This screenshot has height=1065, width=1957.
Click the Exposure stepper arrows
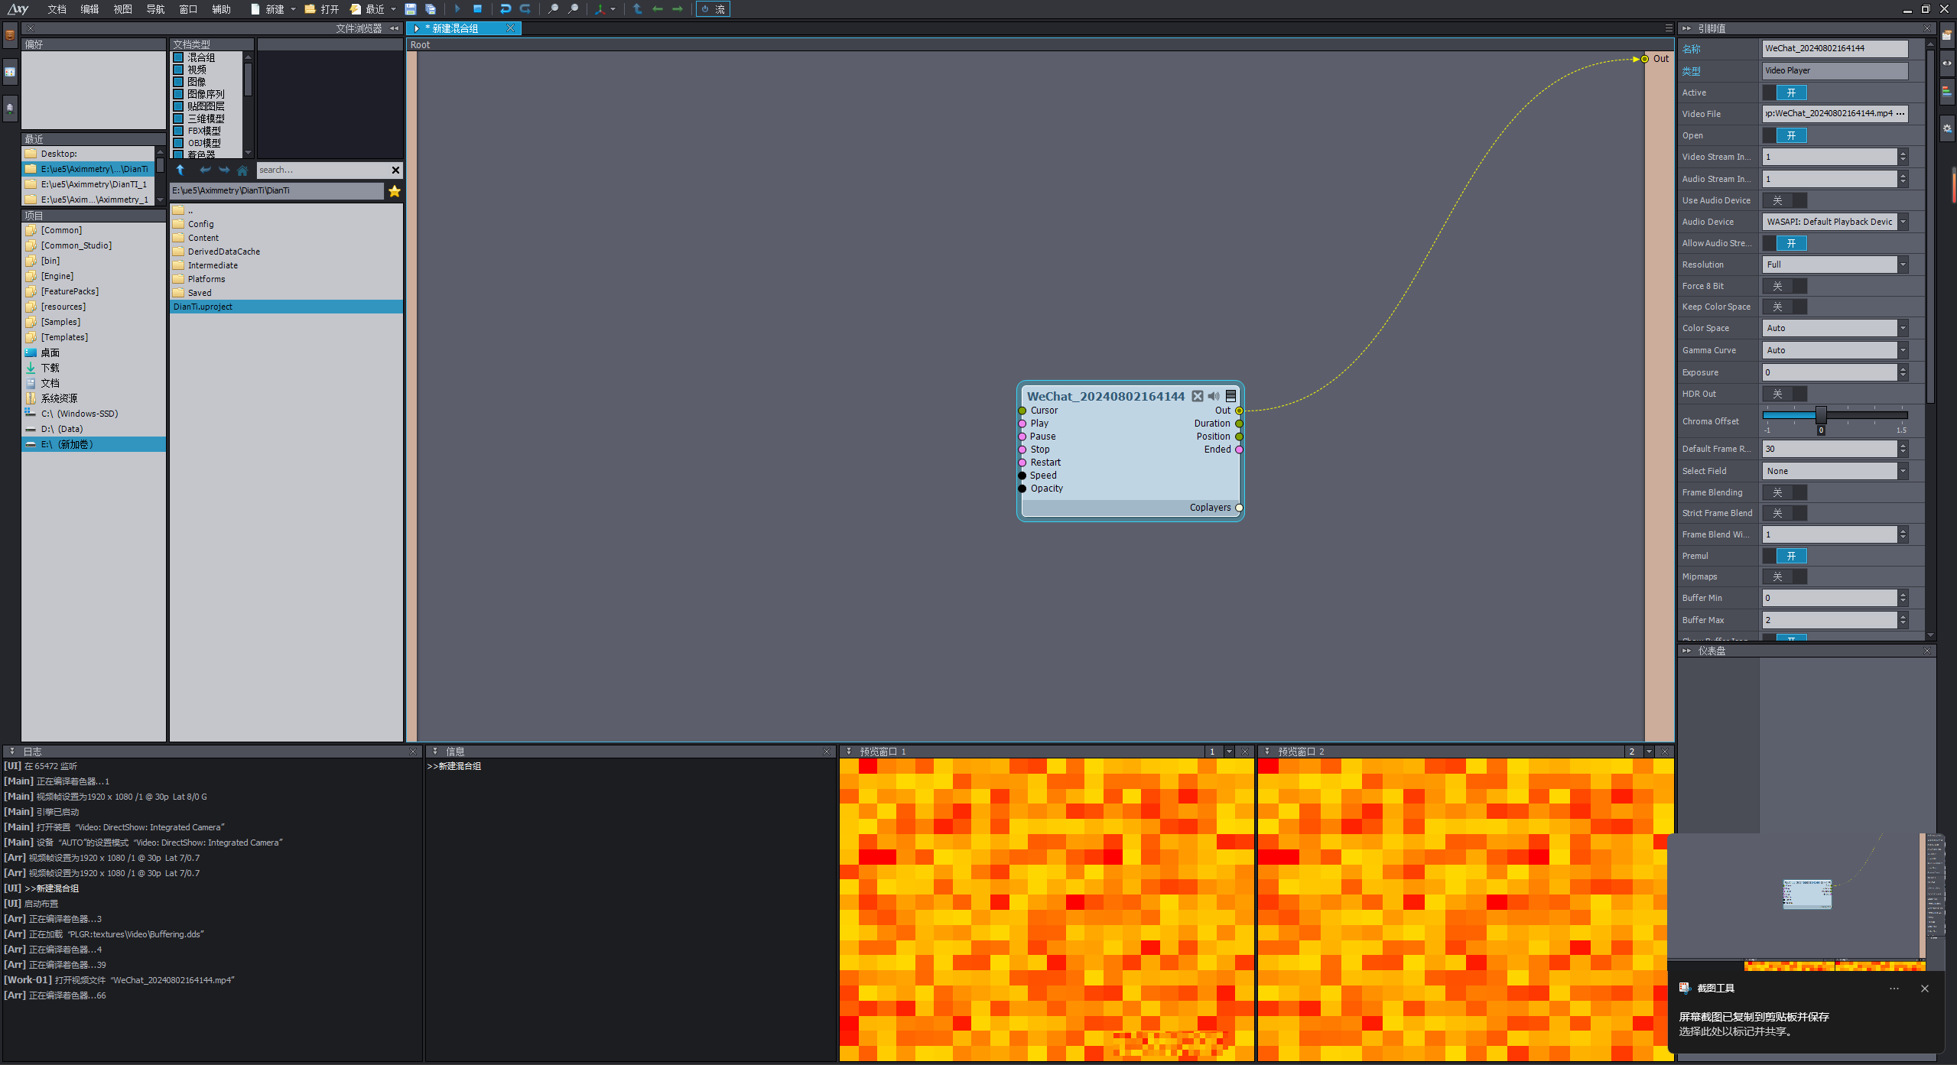(x=1903, y=372)
